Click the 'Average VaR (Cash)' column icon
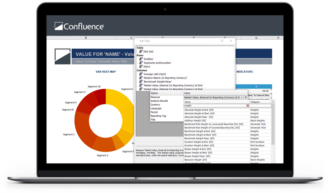The height and width of the screenshot is (193, 328). click(141, 74)
